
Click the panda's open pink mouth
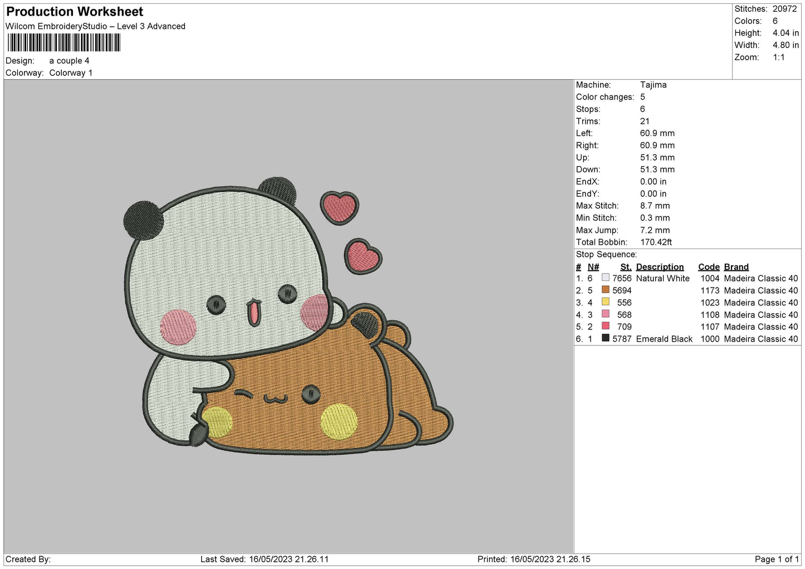[x=253, y=313]
